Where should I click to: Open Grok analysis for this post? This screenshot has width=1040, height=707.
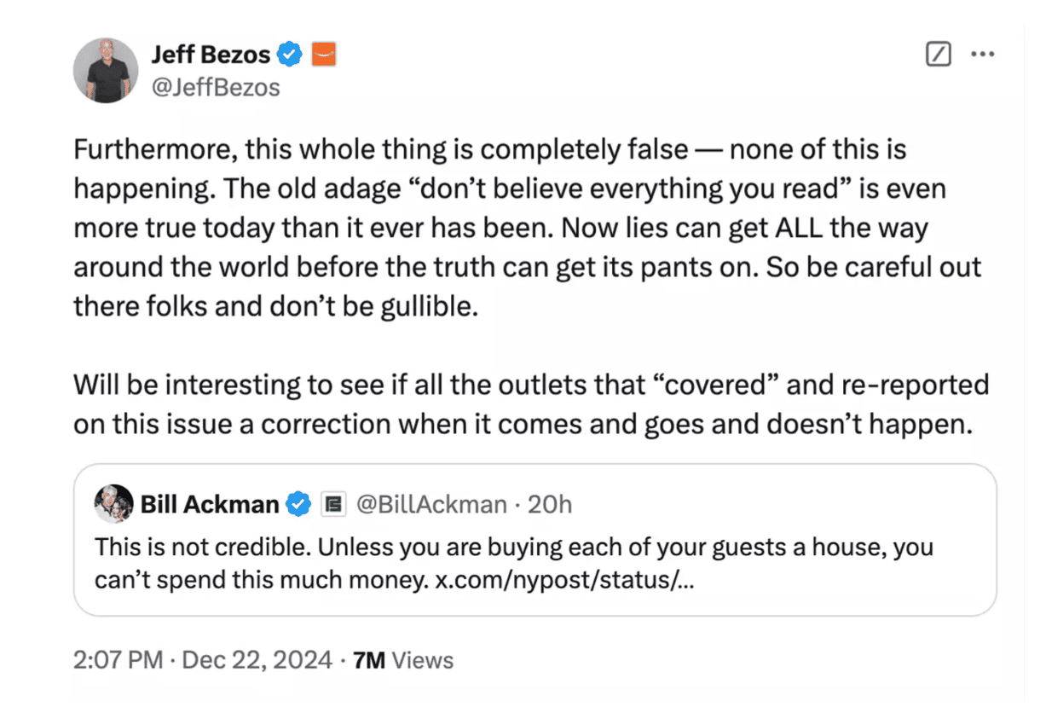938,53
